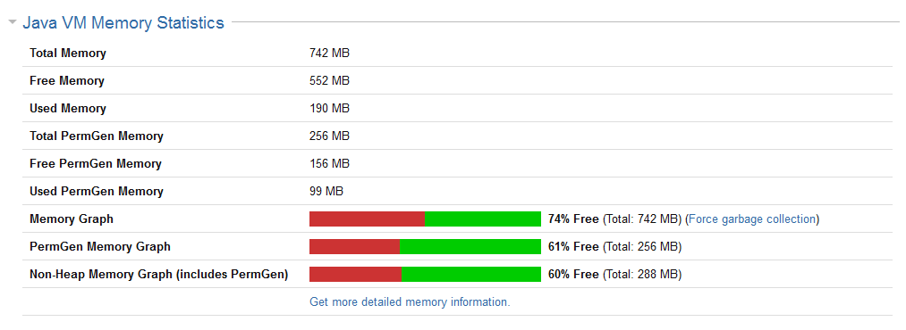Click green segment of Non-Heap Memory Graph

pos(471,274)
